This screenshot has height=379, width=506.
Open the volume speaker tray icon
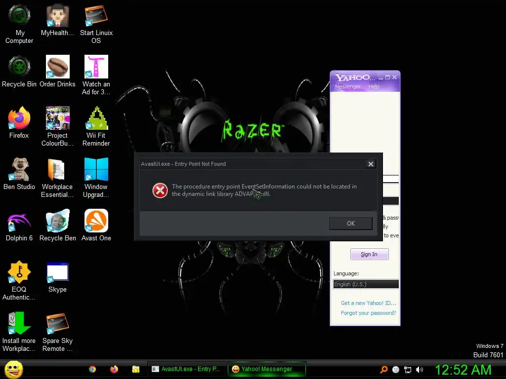coord(420,370)
